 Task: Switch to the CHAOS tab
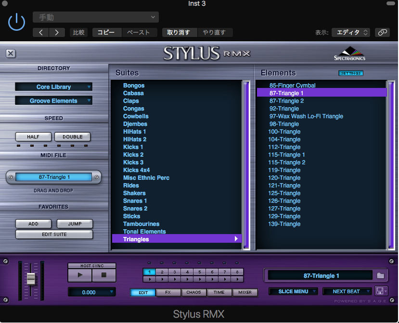[x=193, y=292]
